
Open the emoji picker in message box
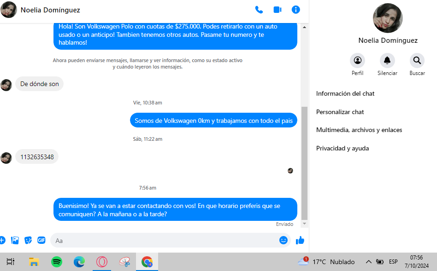(x=283, y=240)
